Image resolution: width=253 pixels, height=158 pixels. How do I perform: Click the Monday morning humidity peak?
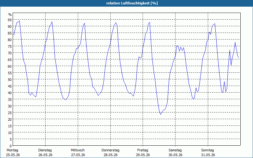(19, 21)
